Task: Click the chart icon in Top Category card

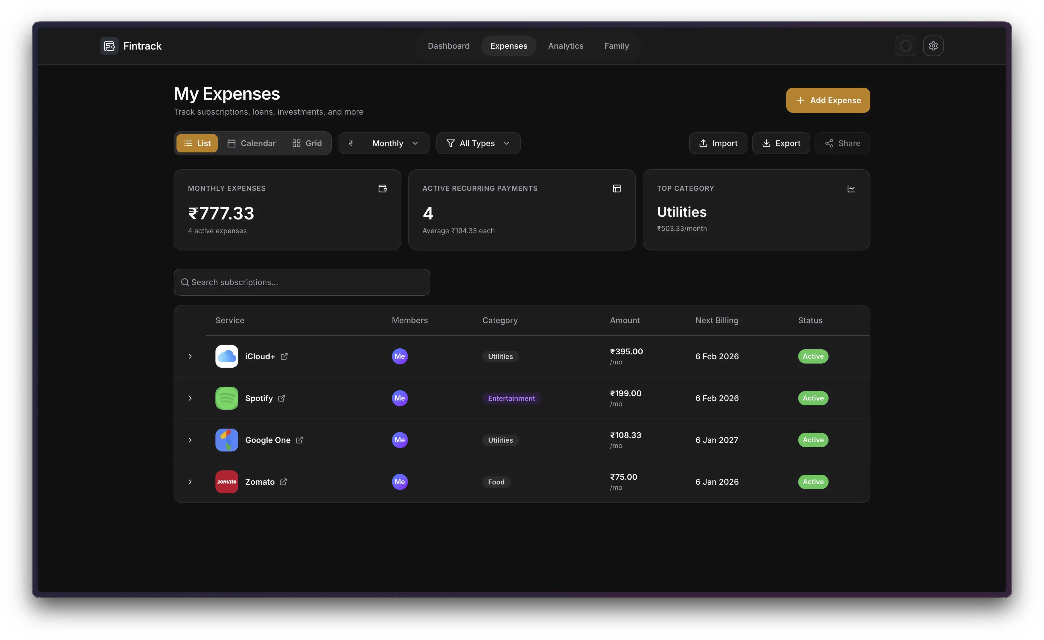Action: tap(851, 189)
